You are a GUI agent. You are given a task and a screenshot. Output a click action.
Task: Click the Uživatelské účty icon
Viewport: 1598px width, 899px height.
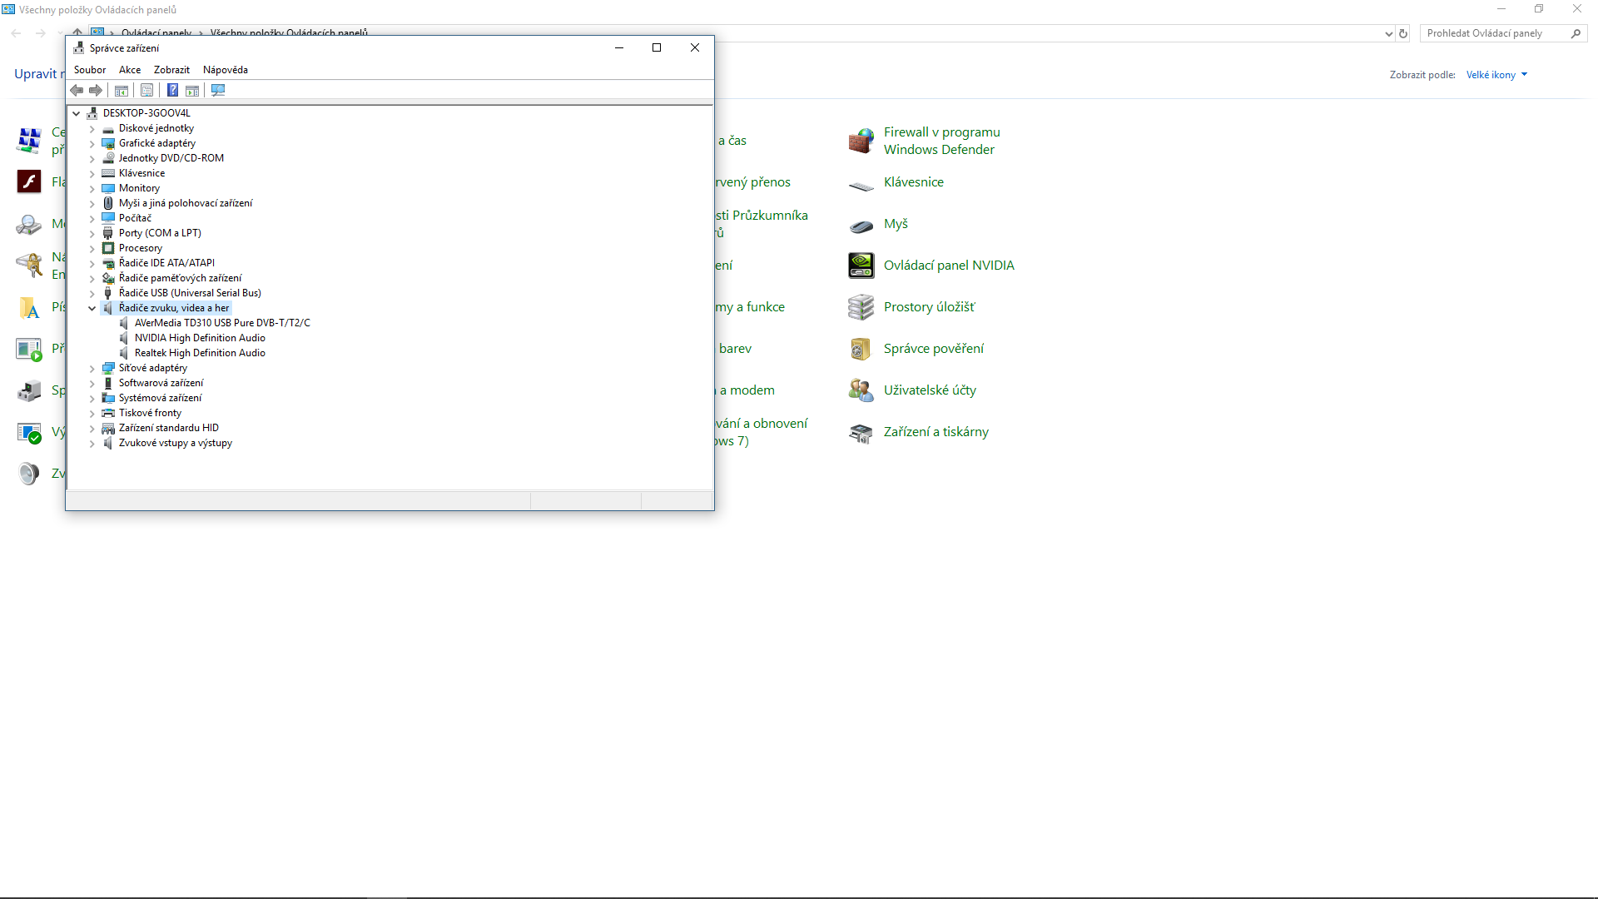(x=861, y=390)
